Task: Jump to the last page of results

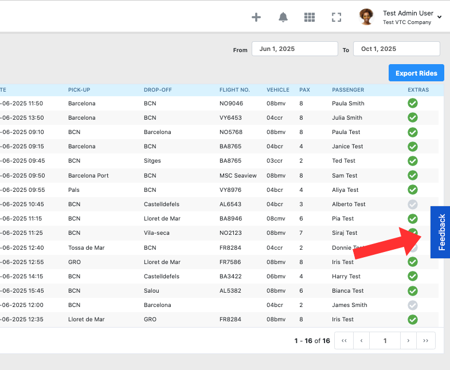Action: pos(425,341)
